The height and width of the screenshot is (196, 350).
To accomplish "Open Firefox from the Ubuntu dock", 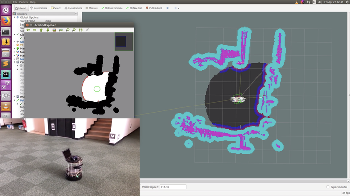I will click(x=6, y=21).
